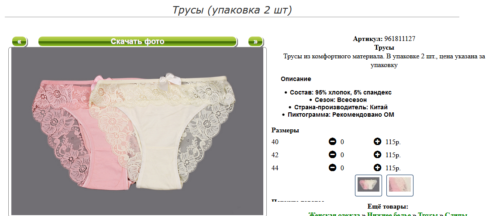Click the Скачать фото button

[x=138, y=42]
